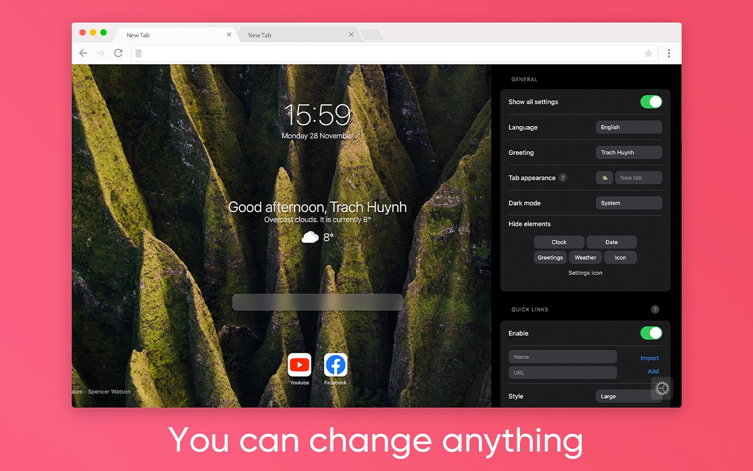Click the tab emoji icon field
The image size is (753, 471).
604,178
